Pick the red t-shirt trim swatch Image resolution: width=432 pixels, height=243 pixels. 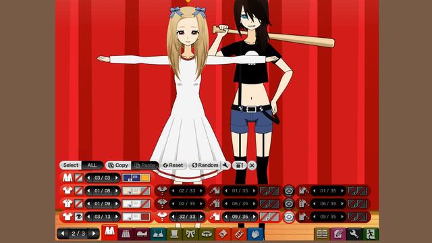(x=146, y=217)
